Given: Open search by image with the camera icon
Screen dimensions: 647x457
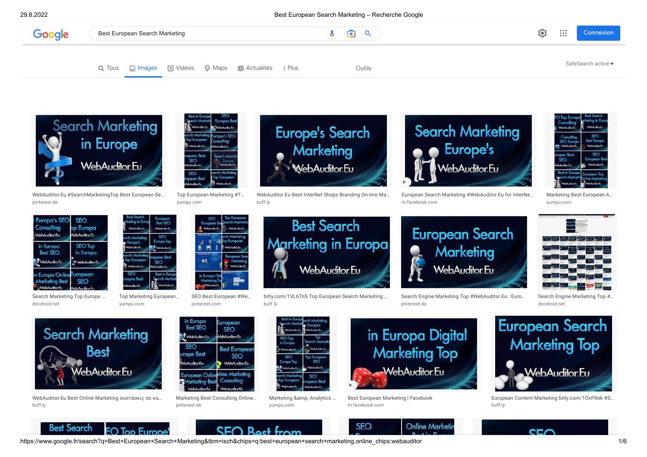Looking at the screenshot, I should point(351,33).
